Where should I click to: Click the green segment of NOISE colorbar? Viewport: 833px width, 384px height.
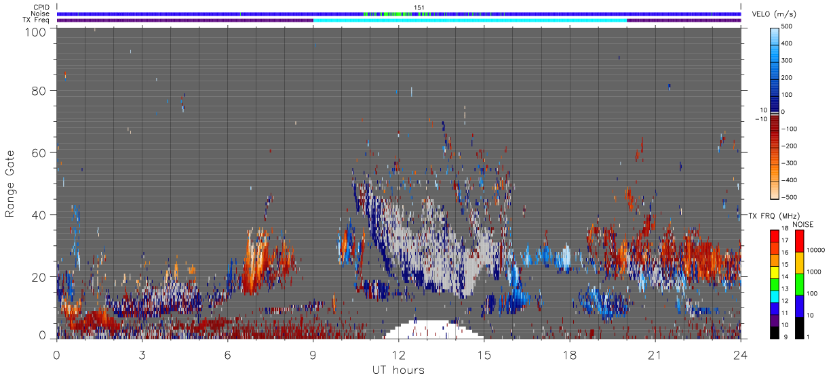(x=798, y=284)
